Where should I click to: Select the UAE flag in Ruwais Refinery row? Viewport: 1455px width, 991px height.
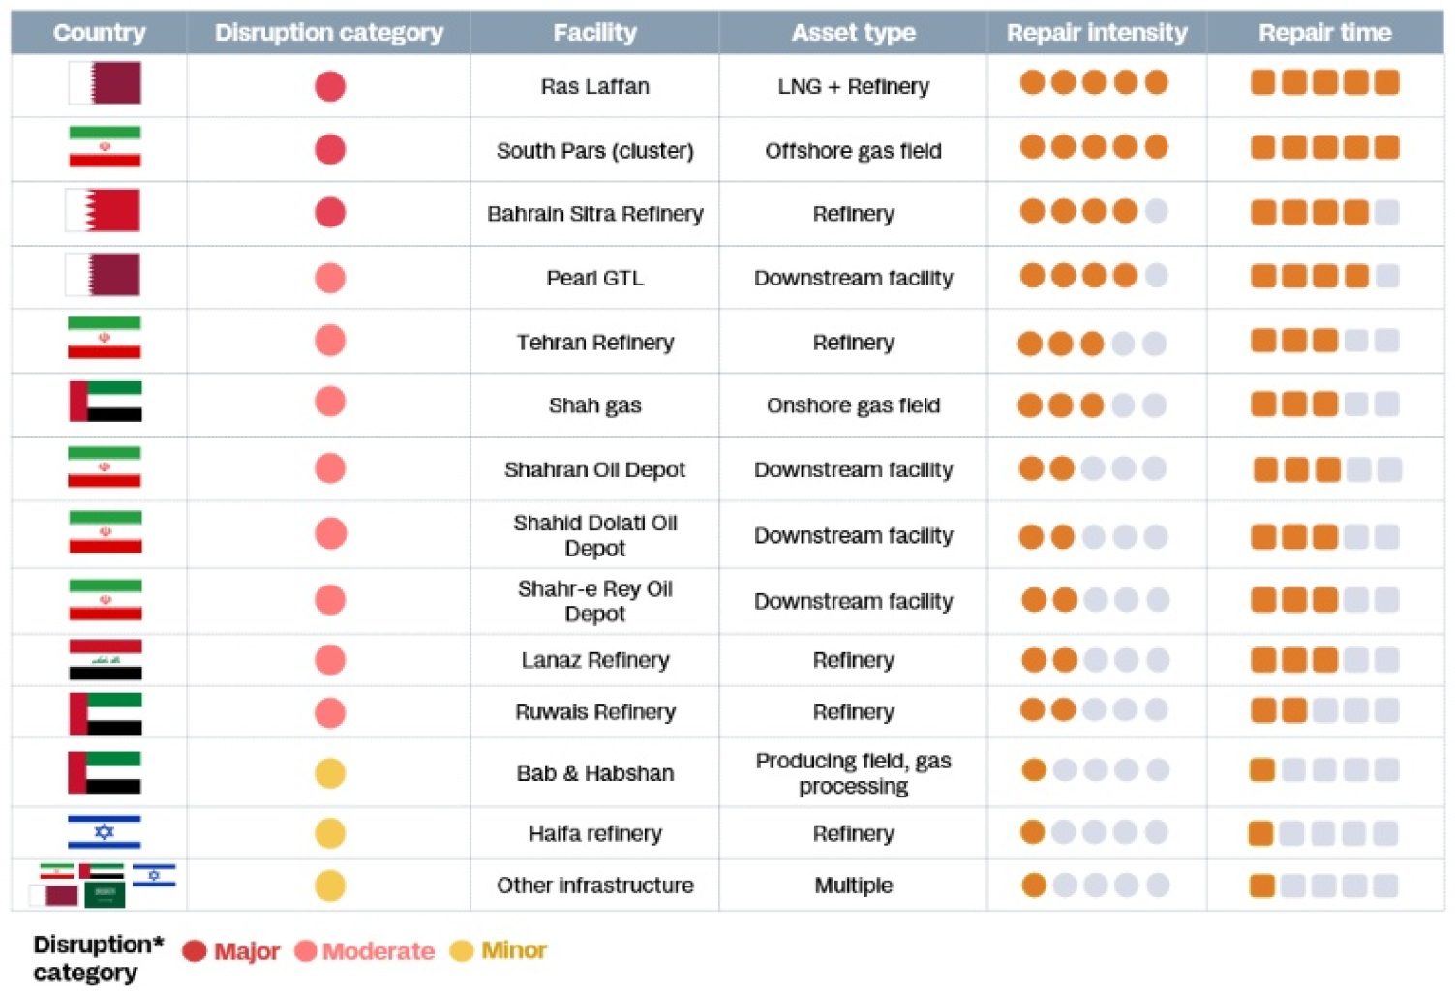pyautogui.click(x=105, y=713)
